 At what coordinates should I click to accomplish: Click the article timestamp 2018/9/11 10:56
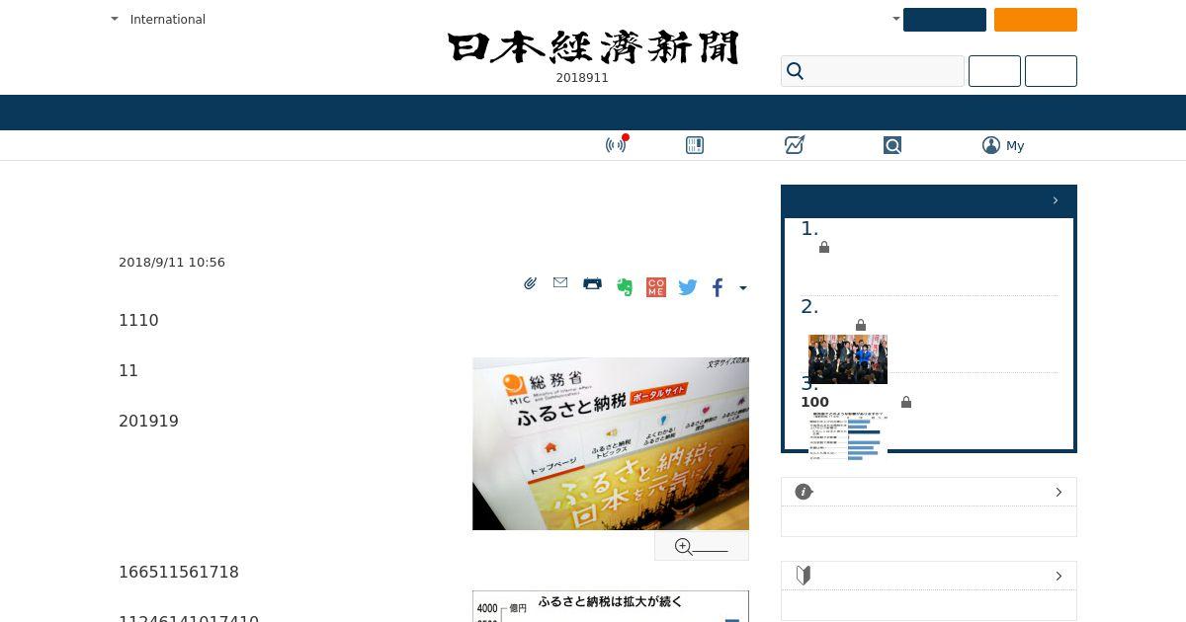172,263
